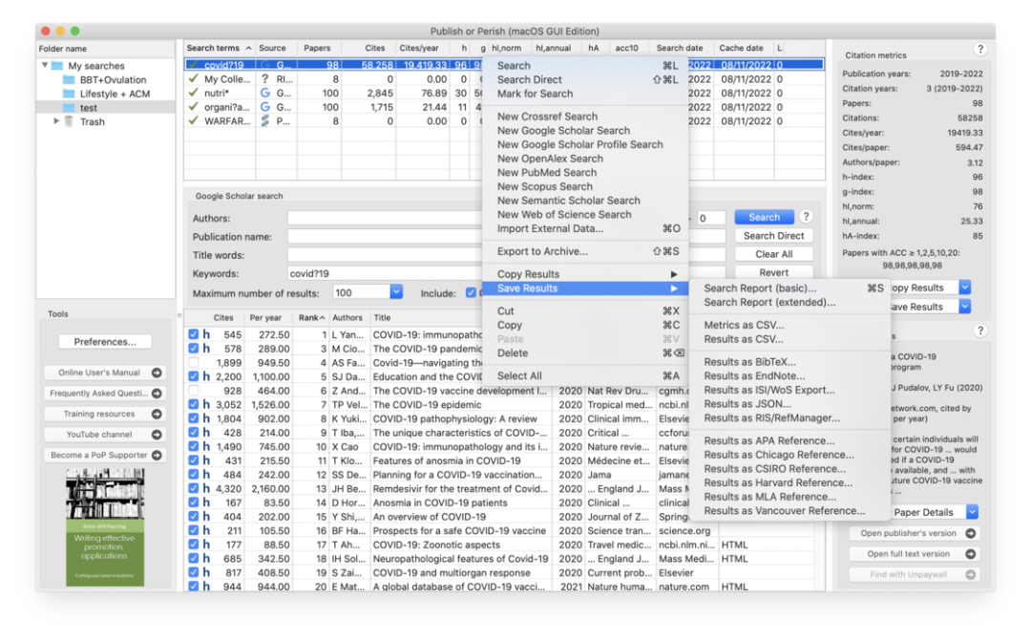Click the Citation metrics help question mark
This screenshot has height=641, width=1031.
point(979,50)
